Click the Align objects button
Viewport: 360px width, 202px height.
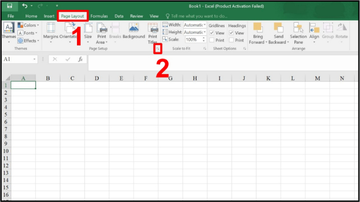314,33
